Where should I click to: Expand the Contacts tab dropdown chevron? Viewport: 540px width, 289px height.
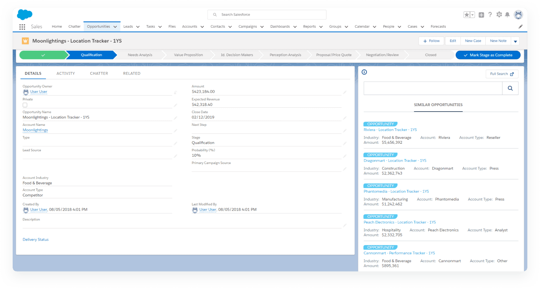[230, 27]
